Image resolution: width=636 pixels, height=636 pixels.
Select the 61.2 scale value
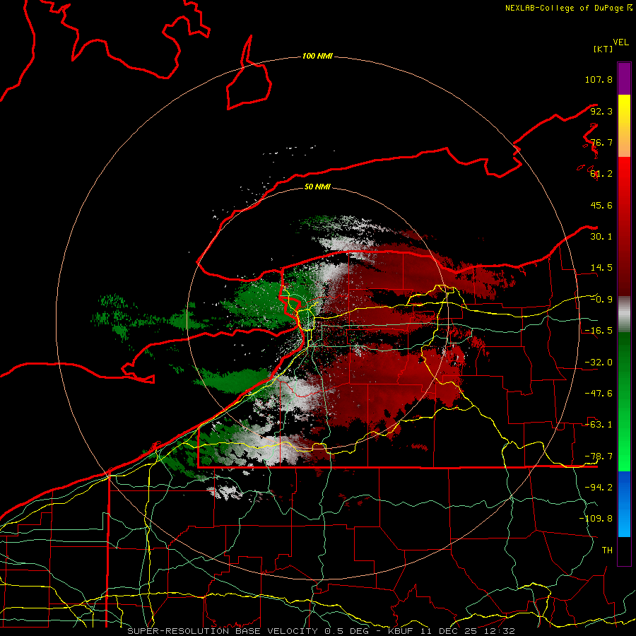[601, 174]
